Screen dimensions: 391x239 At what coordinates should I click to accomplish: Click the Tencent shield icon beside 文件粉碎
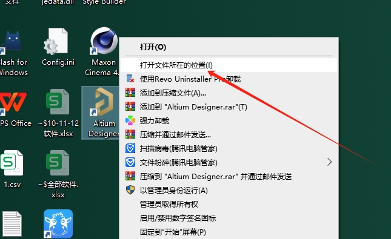point(130,162)
